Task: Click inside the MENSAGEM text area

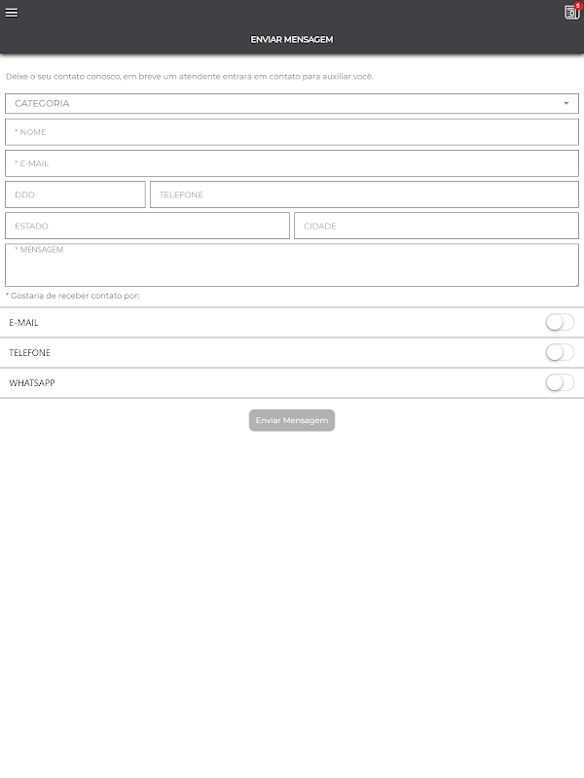Action: coord(292,265)
